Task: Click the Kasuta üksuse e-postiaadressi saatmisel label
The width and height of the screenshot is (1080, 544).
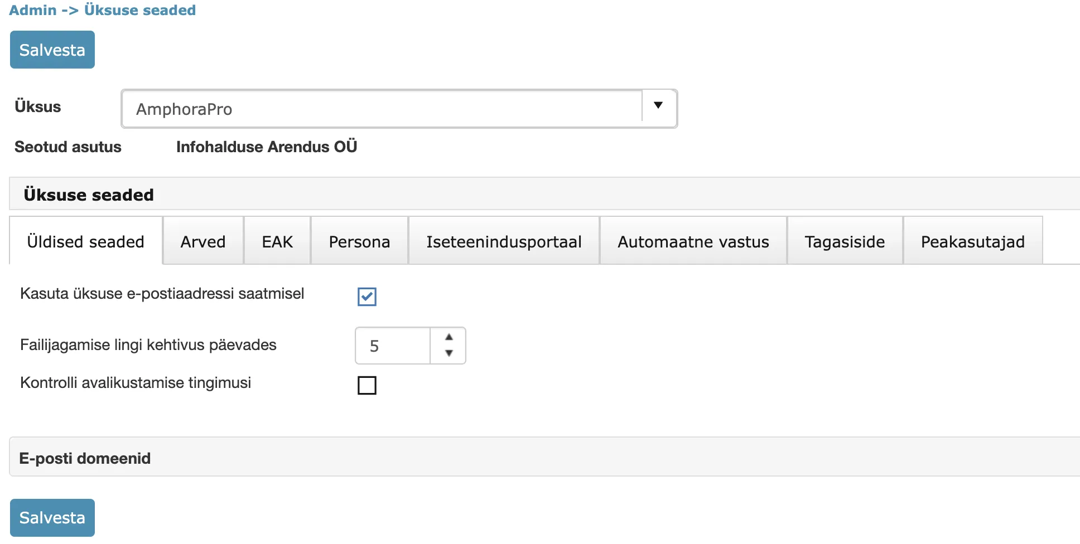Action: [162, 294]
